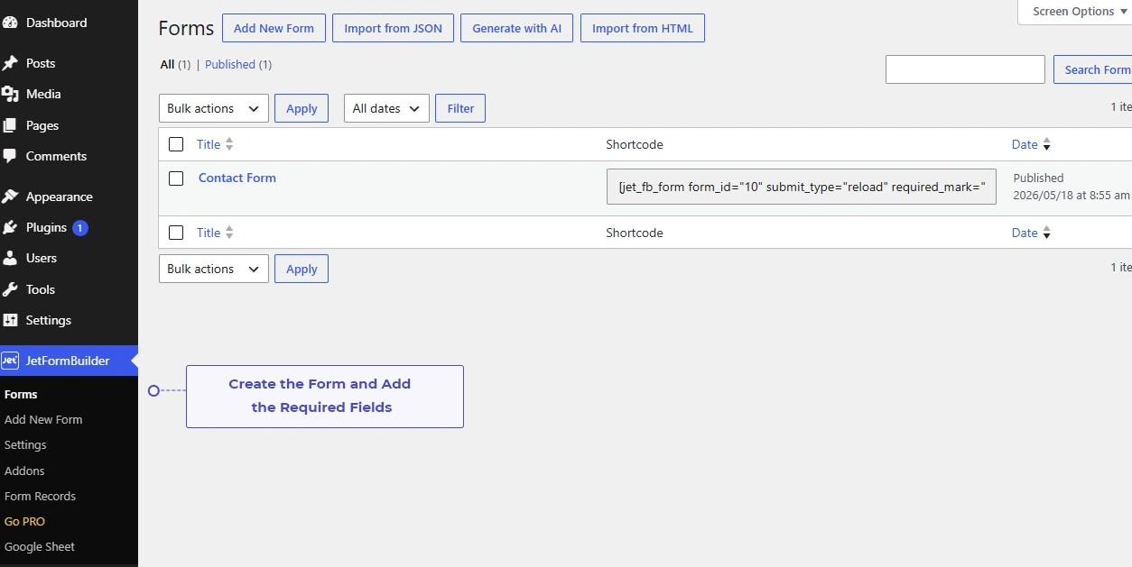This screenshot has height=567, width=1132.
Task: Click the 'Published' status text
Action: (x=1038, y=178)
